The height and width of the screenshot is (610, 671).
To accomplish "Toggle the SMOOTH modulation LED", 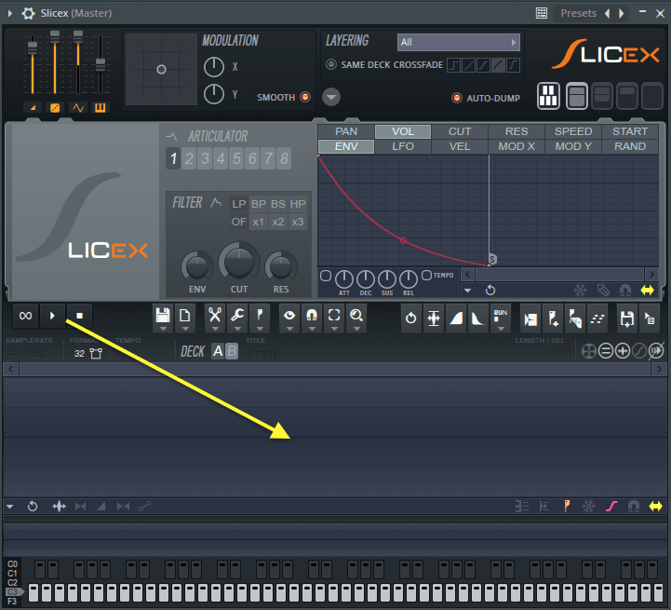I will point(305,97).
